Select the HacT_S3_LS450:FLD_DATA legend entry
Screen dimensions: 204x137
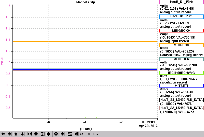tap(181, 100)
